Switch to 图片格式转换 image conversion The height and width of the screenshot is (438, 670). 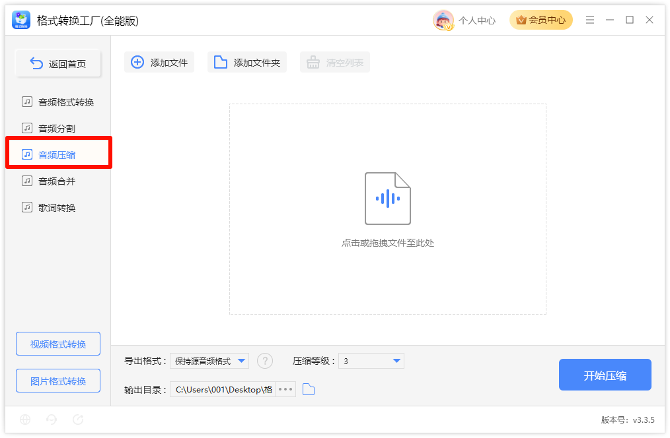58,381
